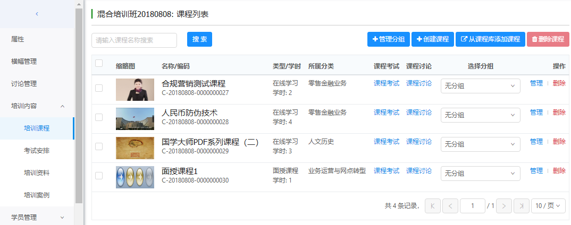Go to the previous page arrow
Viewport: 571px width, 225px height.
450,206
